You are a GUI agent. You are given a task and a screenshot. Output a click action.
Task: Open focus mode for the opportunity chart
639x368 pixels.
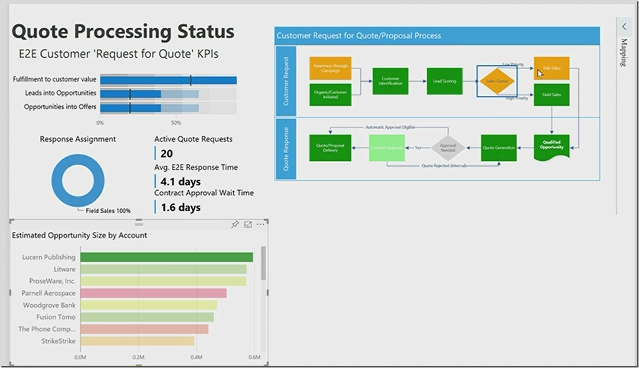pos(248,224)
